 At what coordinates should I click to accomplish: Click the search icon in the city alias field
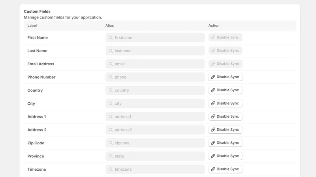pyautogui.click(x=111, y=103)
